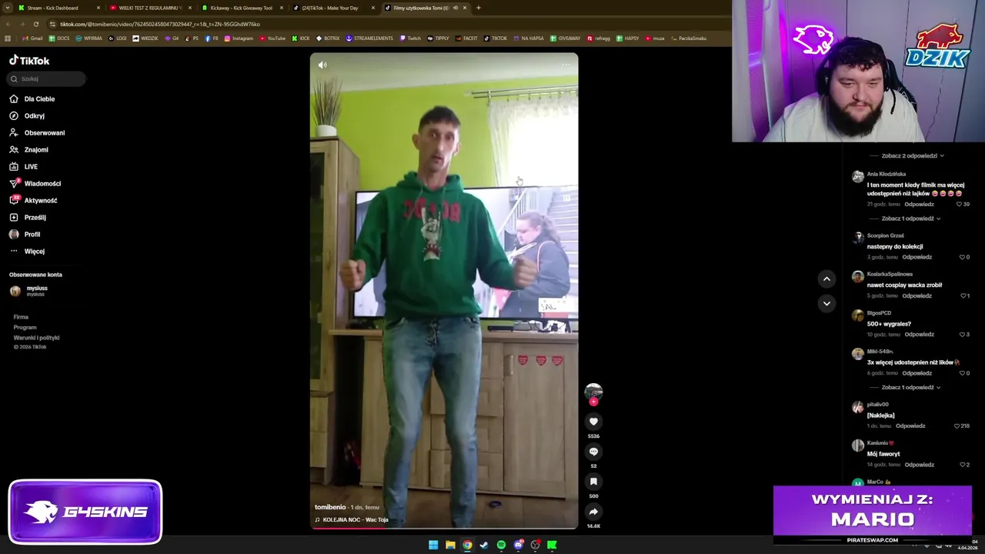Open a new browser tab
This screenshot has height=554, width=985.
(x=479, y=8)
